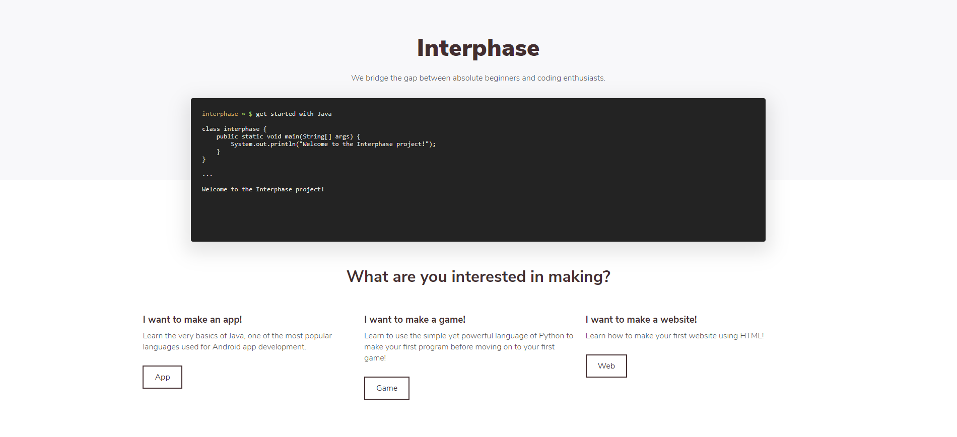Select the HTML description text
This screenshot has width=957, height=437.
point(674,335)
